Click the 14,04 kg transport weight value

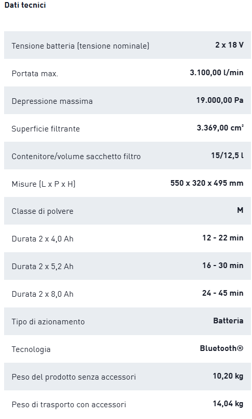[228, 404]
